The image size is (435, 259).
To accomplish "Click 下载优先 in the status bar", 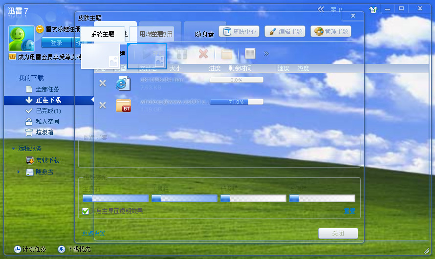I will click(74, 249).
